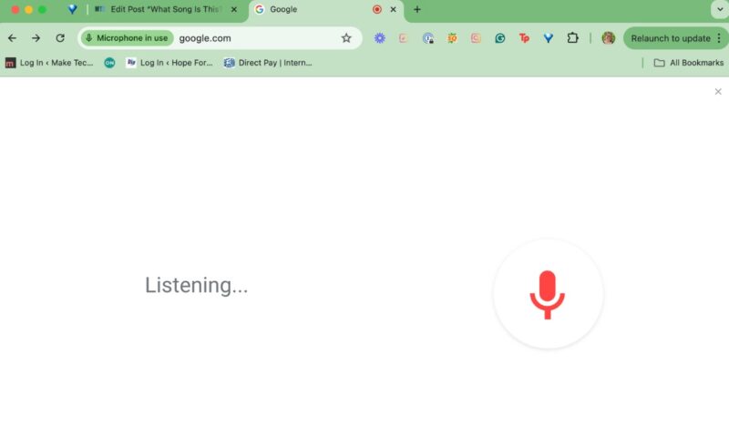
Task: Open the pale pink square extension
Action: (x=404, y=38)
